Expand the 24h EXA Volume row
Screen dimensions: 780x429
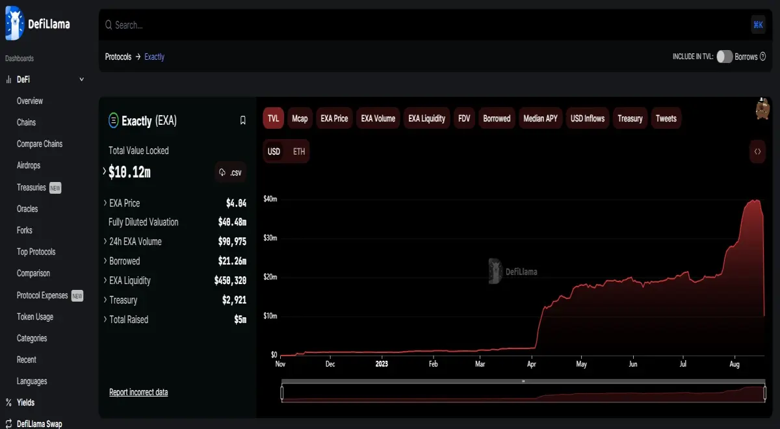click(105, 241)
